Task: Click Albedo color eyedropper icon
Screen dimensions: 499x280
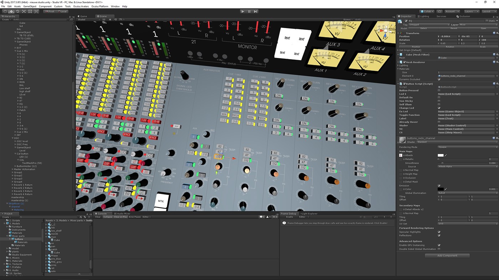Action: click(x=446, y=155)
